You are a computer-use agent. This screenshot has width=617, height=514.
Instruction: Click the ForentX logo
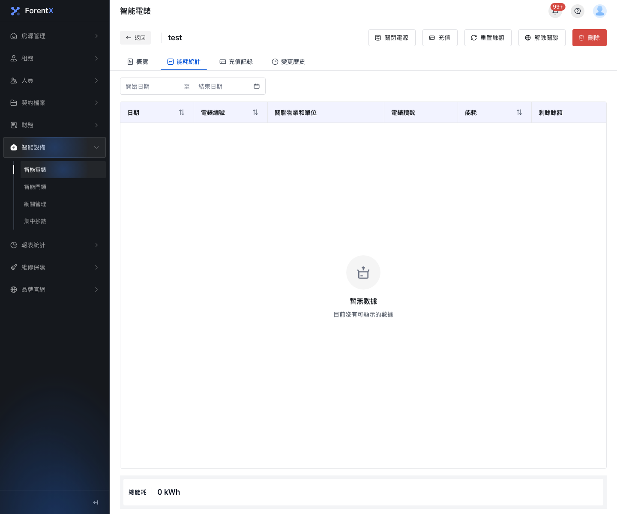coord(32,11)
